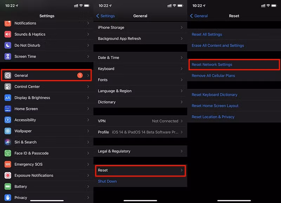281x203 pixels.
Task: Tap the Battery row label
Action: pos(21,186)
